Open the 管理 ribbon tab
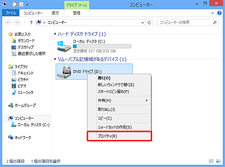The height and width of the screenshot is (167, 225). [x=76, y=13]
